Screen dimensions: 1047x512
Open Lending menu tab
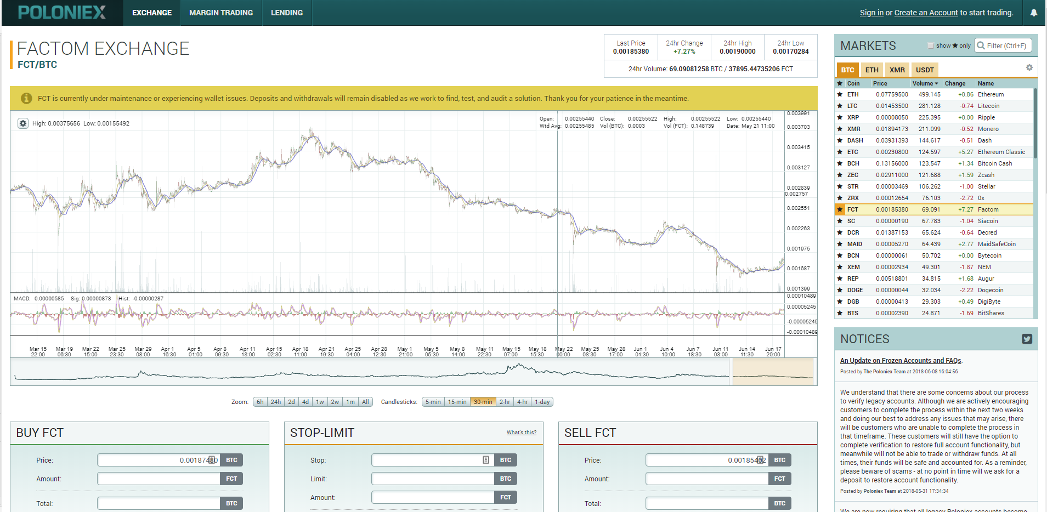tap(287, 13)
